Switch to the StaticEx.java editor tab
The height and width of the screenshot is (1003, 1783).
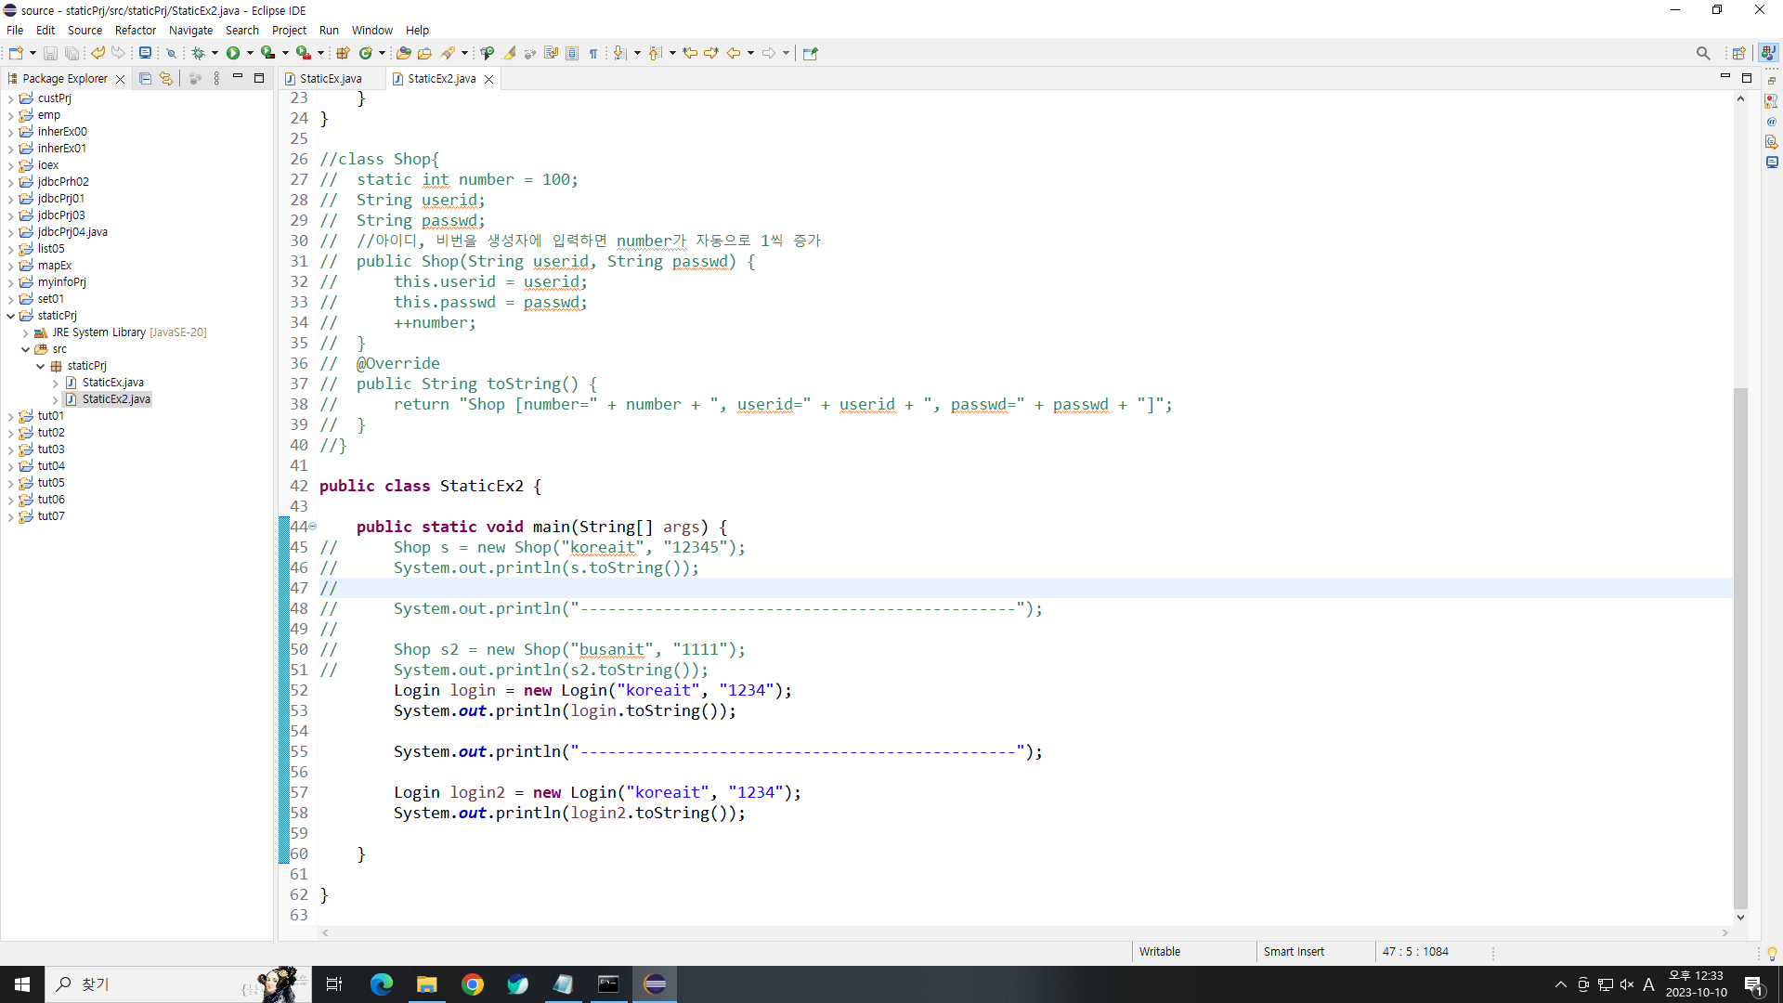[x=331, y=79]
